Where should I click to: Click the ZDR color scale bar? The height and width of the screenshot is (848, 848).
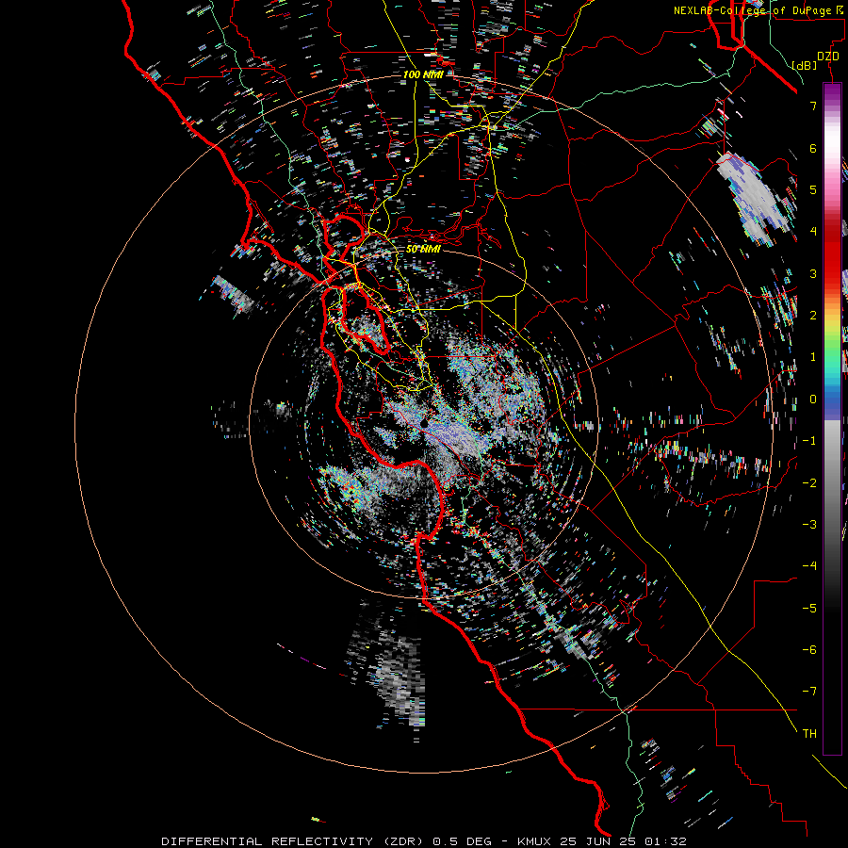click(x=832, y=418)
